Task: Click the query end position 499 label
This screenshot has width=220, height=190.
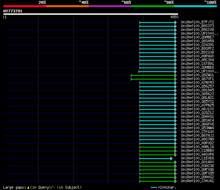Action: point(174,17)
